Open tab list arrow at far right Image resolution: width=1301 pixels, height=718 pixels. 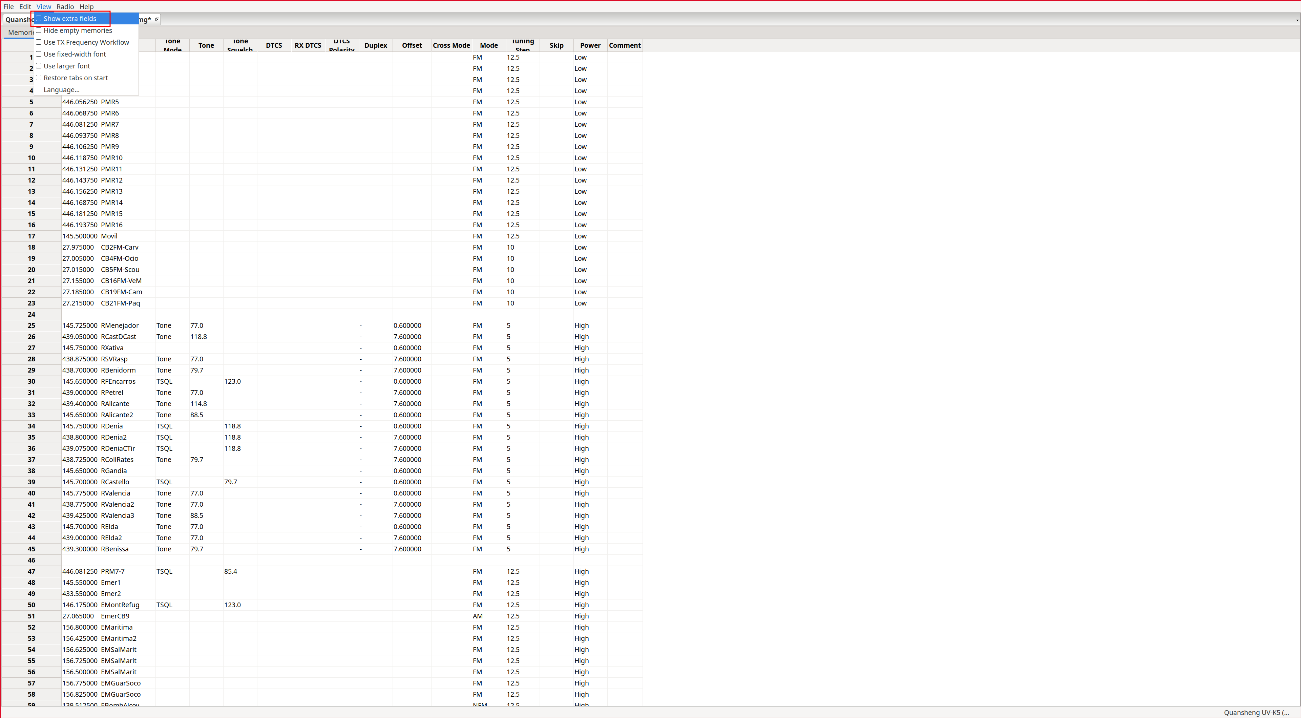click(x=1297, y=20)
